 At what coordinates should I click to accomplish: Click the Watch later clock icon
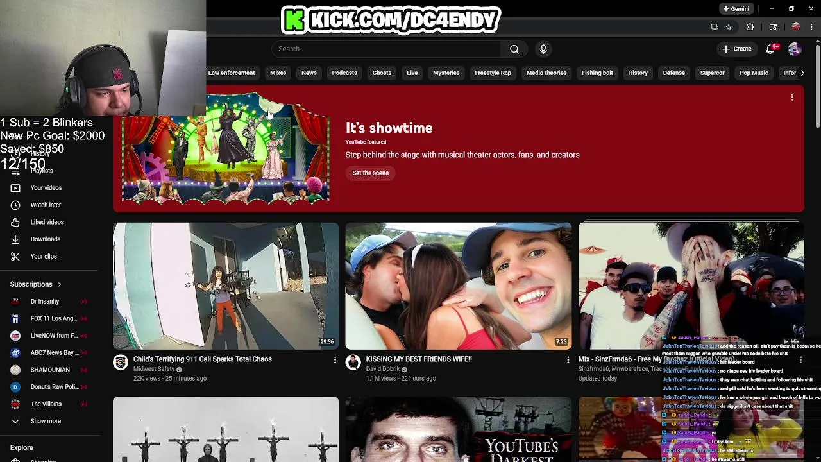[15, 205]
